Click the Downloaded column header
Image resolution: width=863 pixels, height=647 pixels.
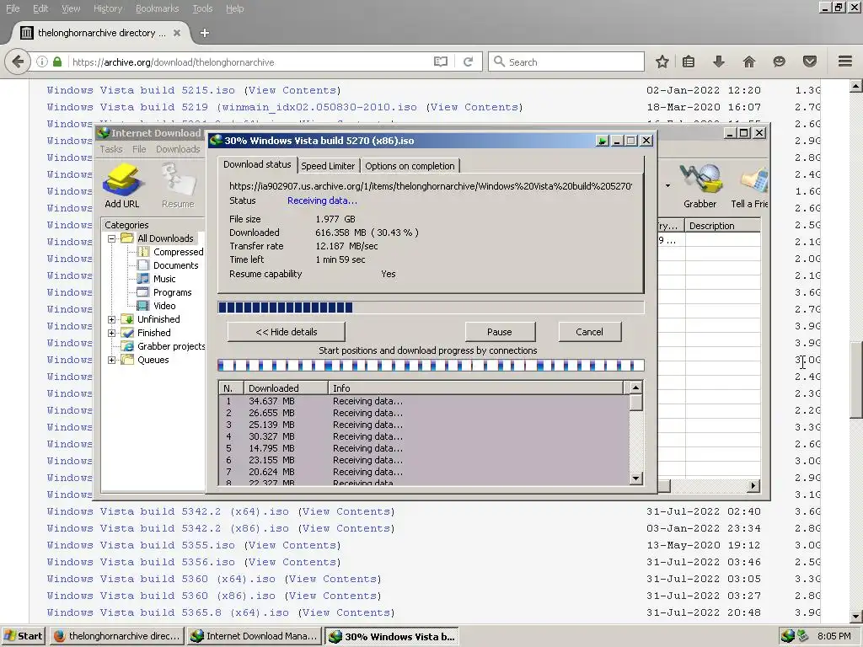[285, 388]
